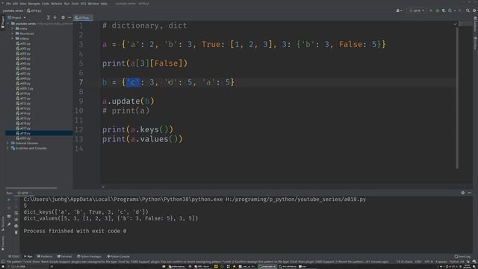Screen dimensions: 478x269
Task: Toggle scroll to end in run console
Action: click(x=16, y=220)
